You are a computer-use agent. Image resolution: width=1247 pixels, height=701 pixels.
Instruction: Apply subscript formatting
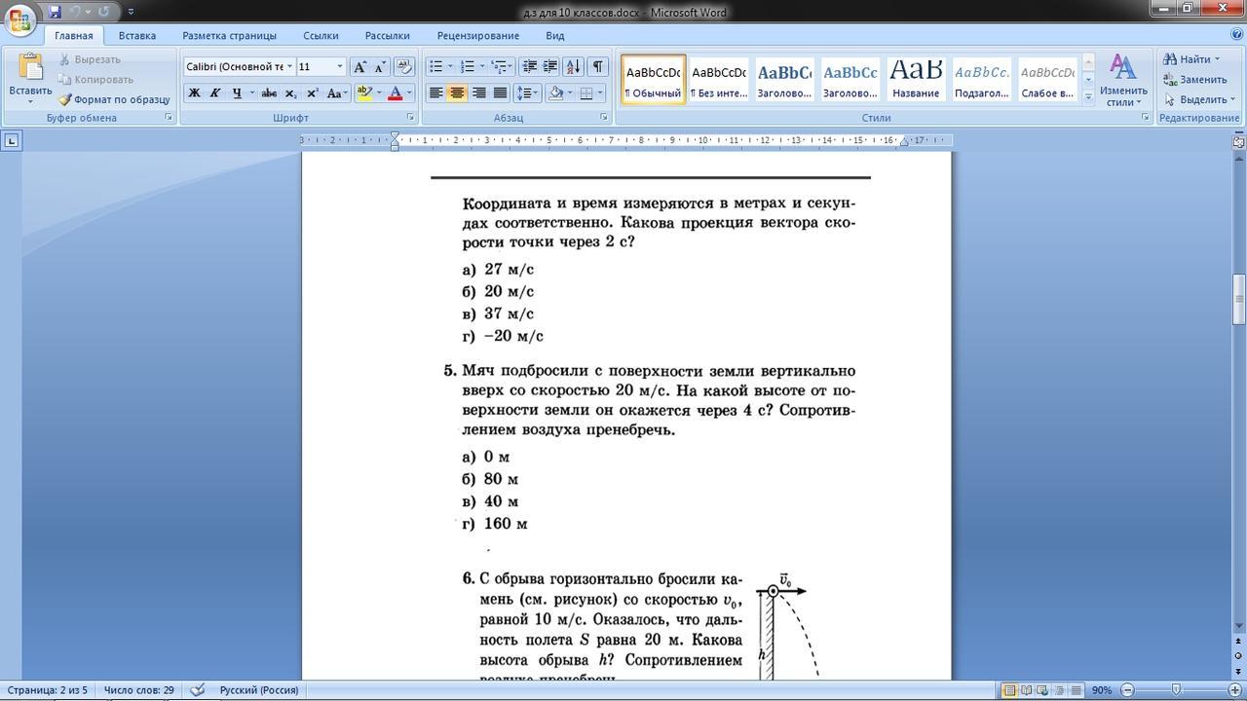(290, 93)
